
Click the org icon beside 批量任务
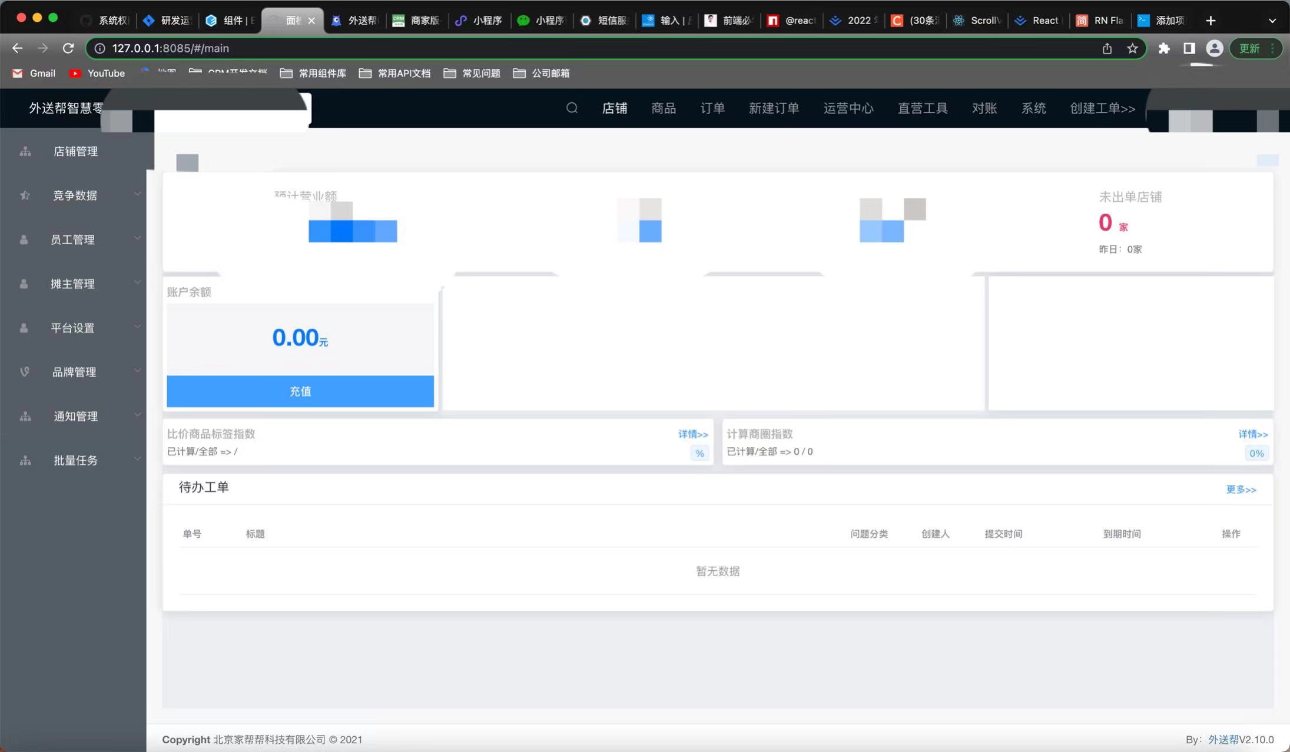(25, 460)
